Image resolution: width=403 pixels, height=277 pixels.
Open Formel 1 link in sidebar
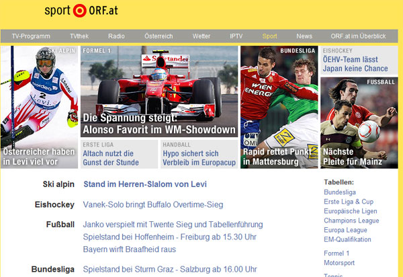point(337,253)
